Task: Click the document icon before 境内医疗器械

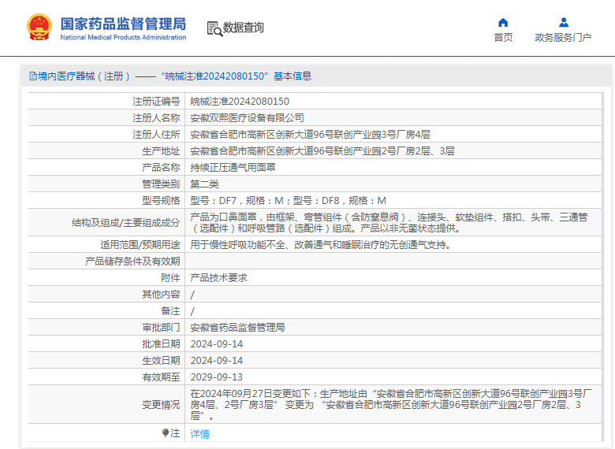Action: tap(33, 76)
